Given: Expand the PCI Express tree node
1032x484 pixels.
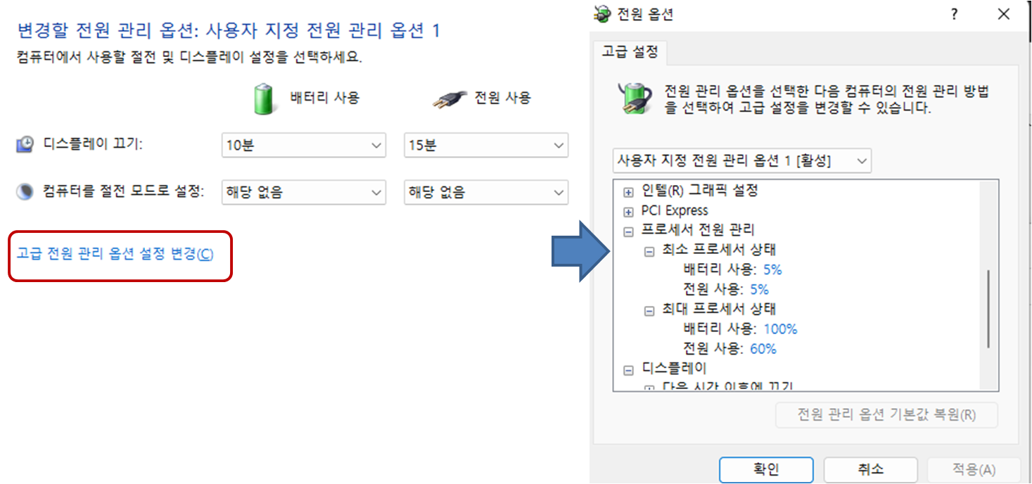Looking at the screenshot, I should click(628, 212).
